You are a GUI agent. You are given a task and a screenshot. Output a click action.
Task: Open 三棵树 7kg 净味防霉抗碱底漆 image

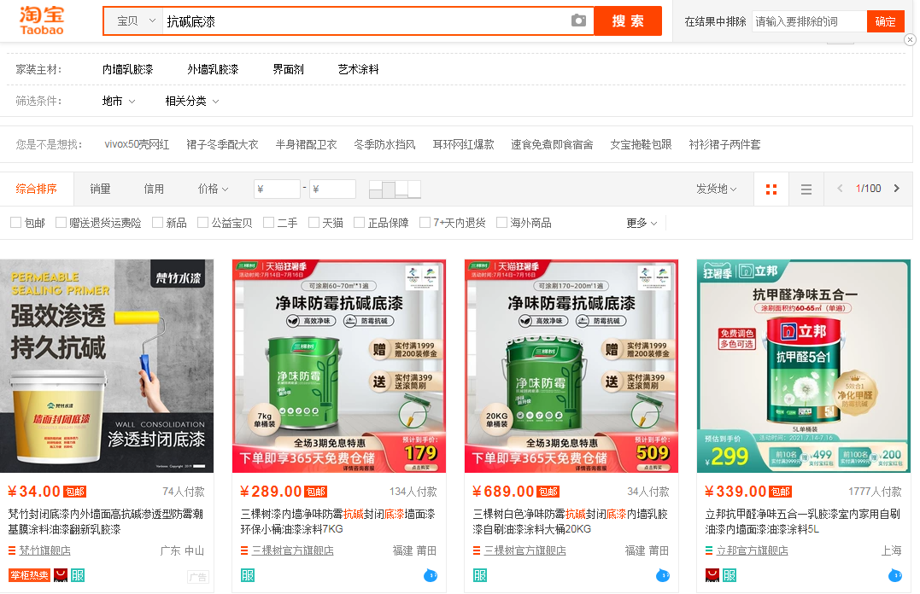pyautogui.click(x=339, y=366)
